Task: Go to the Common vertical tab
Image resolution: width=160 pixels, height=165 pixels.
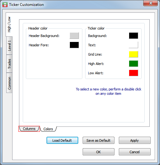Action: [x=9, y=83]
